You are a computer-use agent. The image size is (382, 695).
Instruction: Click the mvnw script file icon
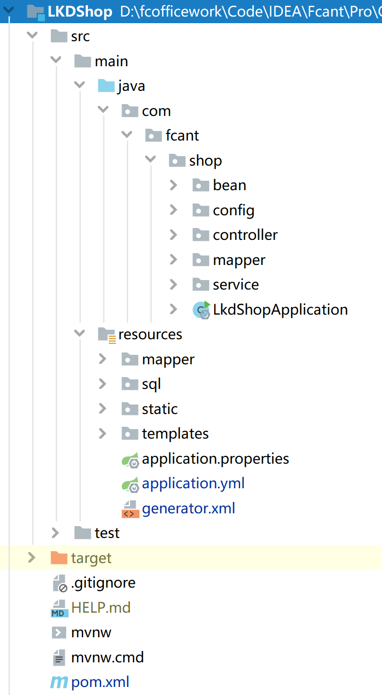click(x=59, y=633)
